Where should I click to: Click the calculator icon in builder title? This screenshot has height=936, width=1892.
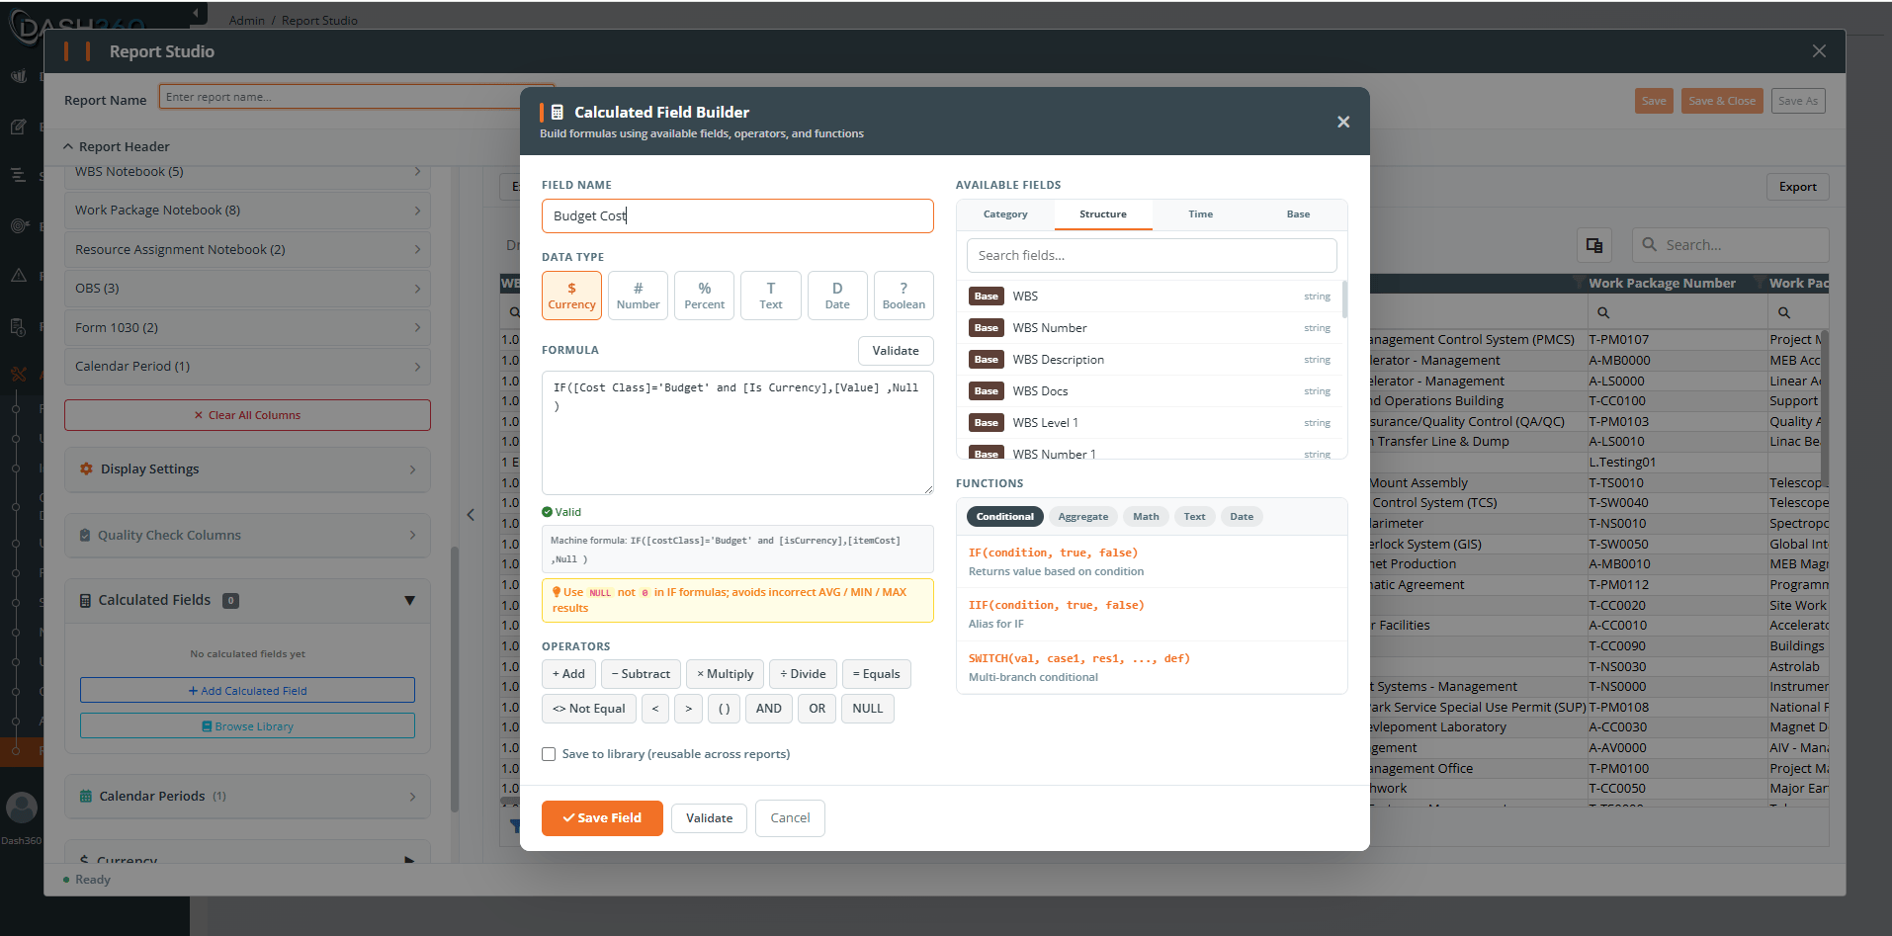coord(558,113)
